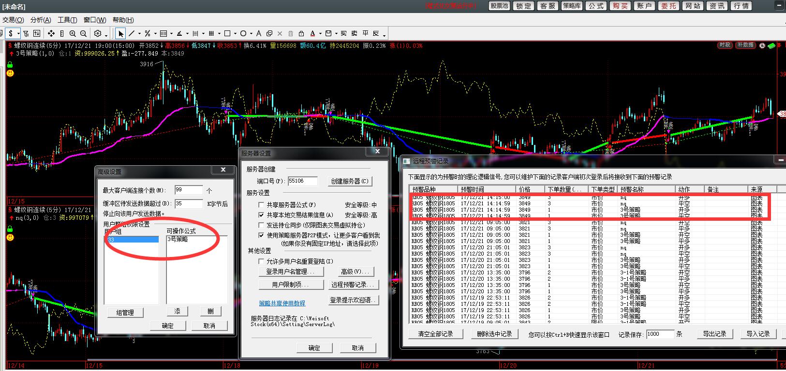The width and height of the screenshot is (786, 371).
Task: Select the ellipse drawing tool
Action: [x=243, y=33]
